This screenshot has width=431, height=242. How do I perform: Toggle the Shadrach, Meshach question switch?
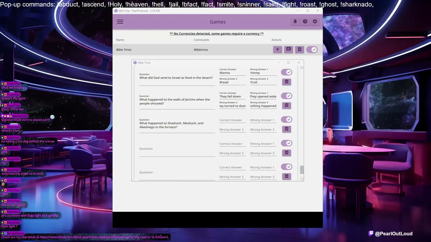click(287, 119)
